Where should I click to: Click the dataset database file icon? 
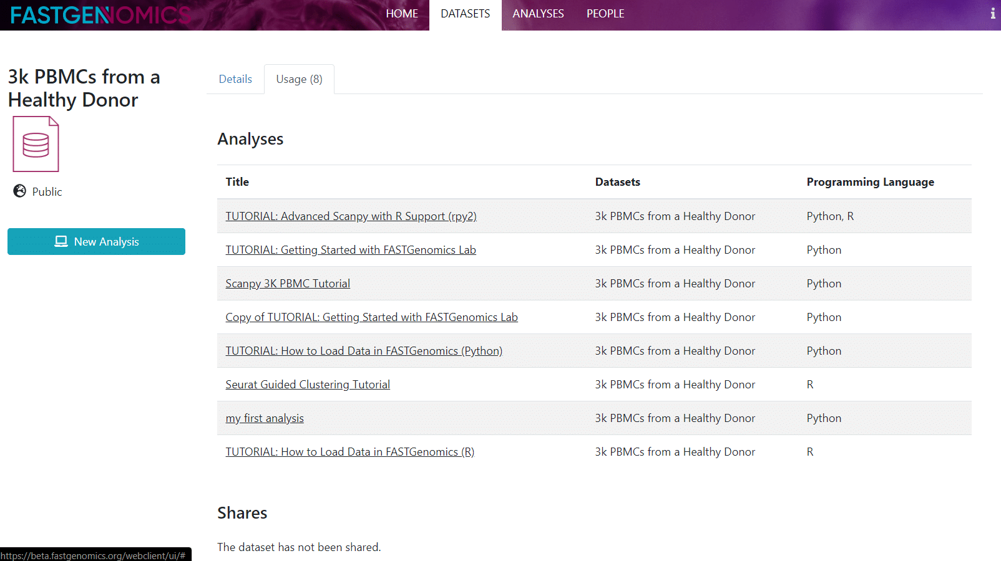pyautogui.click(x=36, y=144)
